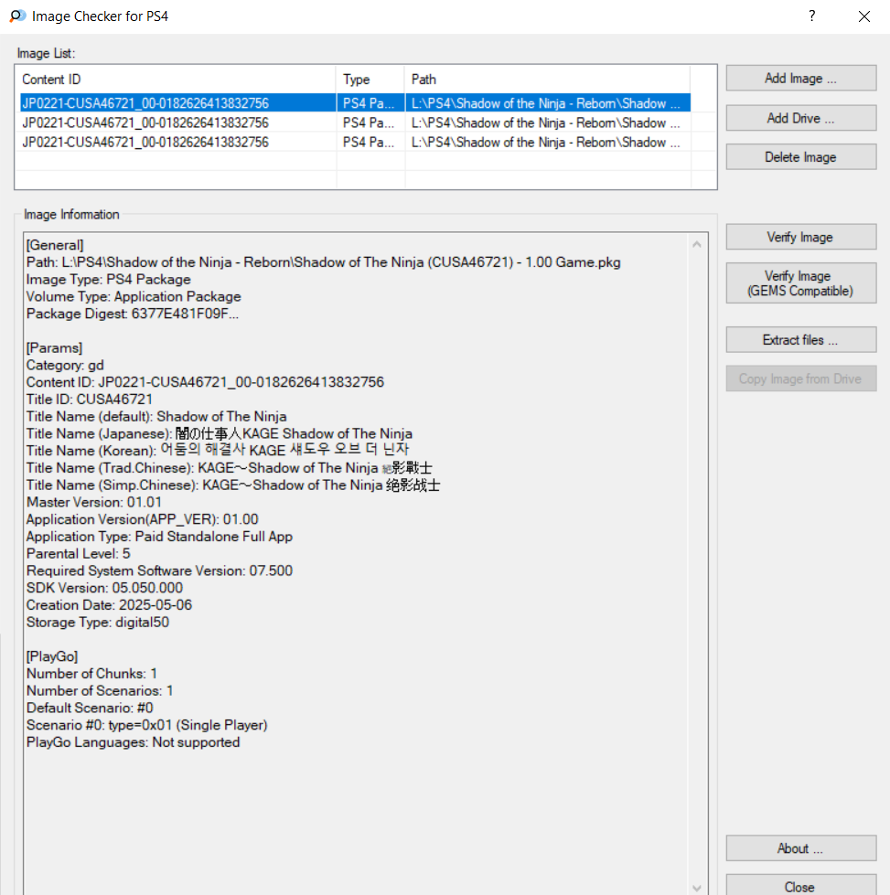Click the Image Checker app icon in title bar

pyautogui.click(x=17, y=16)
